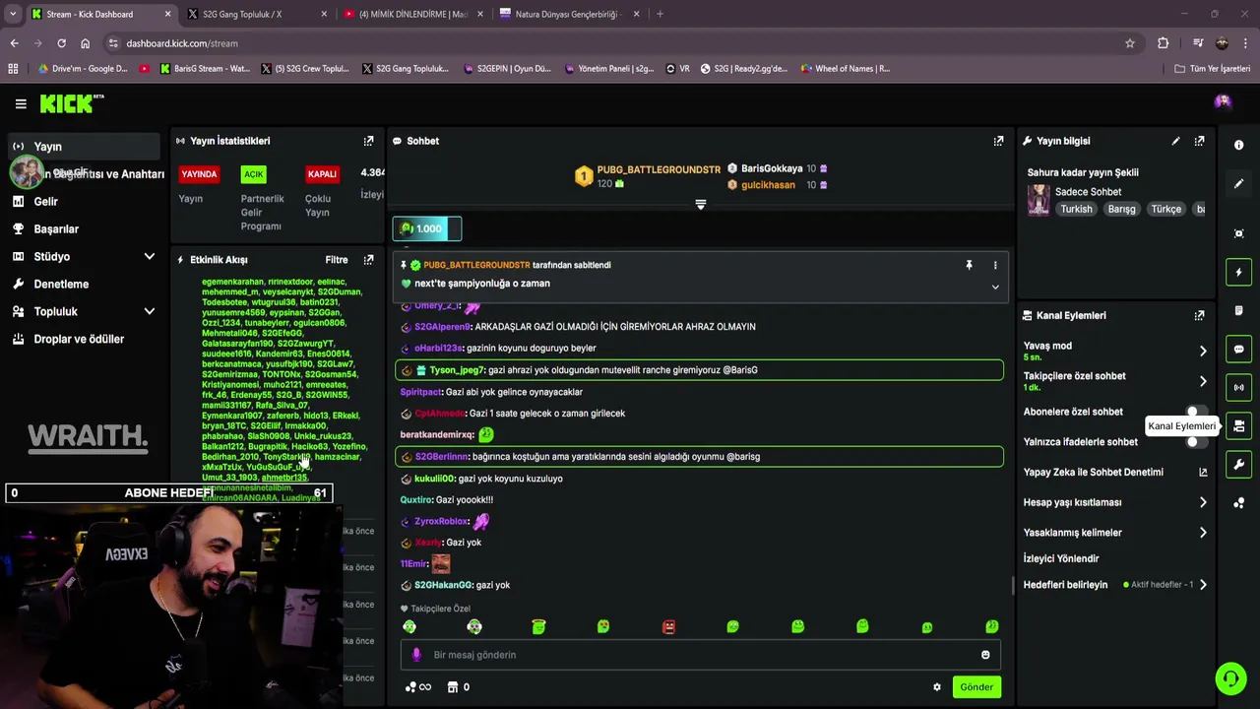Click the info icon in right sidebar

[1239, 145]
